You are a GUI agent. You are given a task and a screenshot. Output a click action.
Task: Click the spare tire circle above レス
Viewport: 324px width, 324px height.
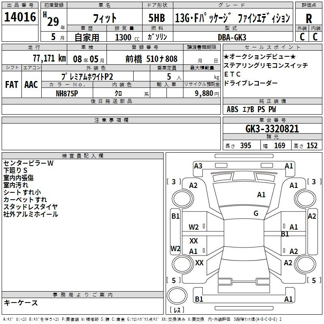[177, 296]
